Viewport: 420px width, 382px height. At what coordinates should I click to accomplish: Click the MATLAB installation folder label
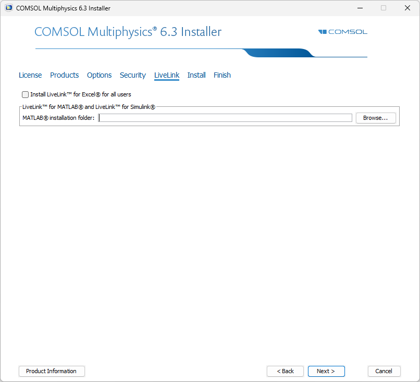tap(58, 118)
